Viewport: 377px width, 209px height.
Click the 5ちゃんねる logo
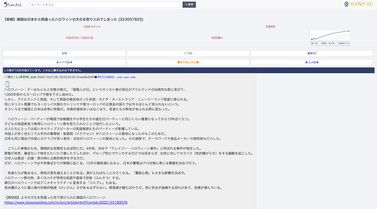click(x=13, y=4)
